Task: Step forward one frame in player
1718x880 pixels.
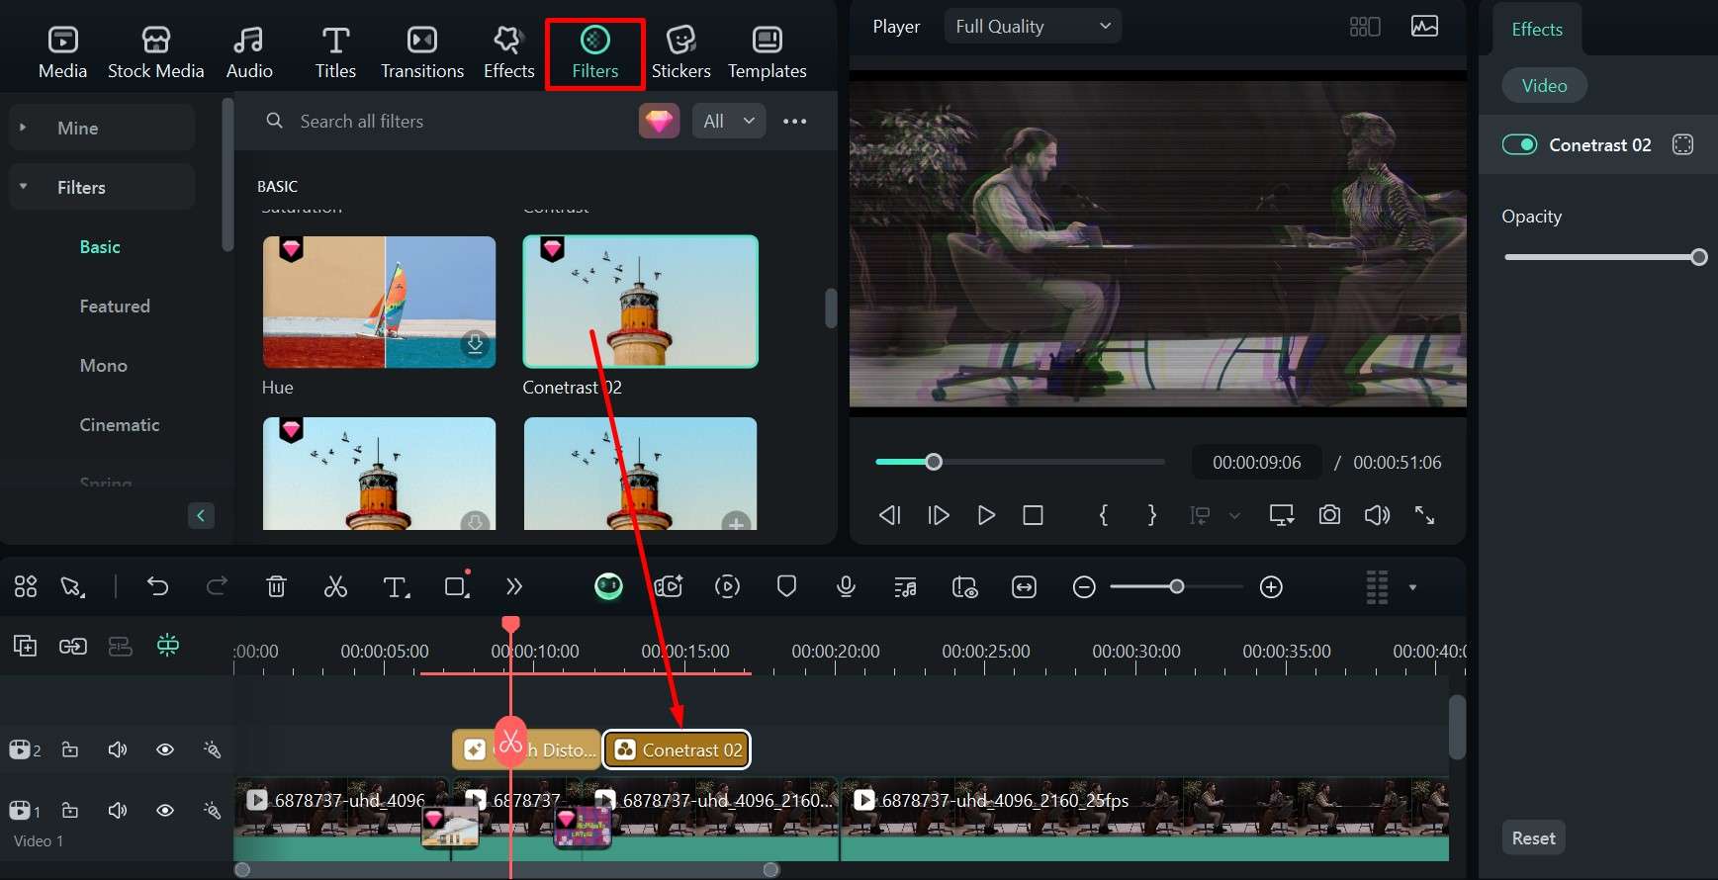Action: pyautogui.click(x=938, y=515)
